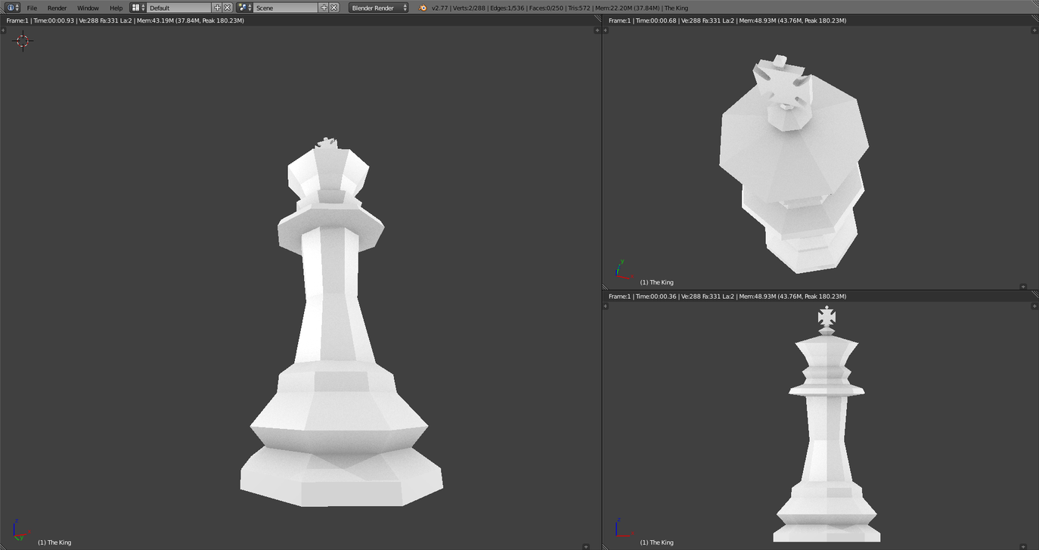This screenshot has height=550, width=1039.
Task: Open the Window menu
Action: (x=88, y=8)
